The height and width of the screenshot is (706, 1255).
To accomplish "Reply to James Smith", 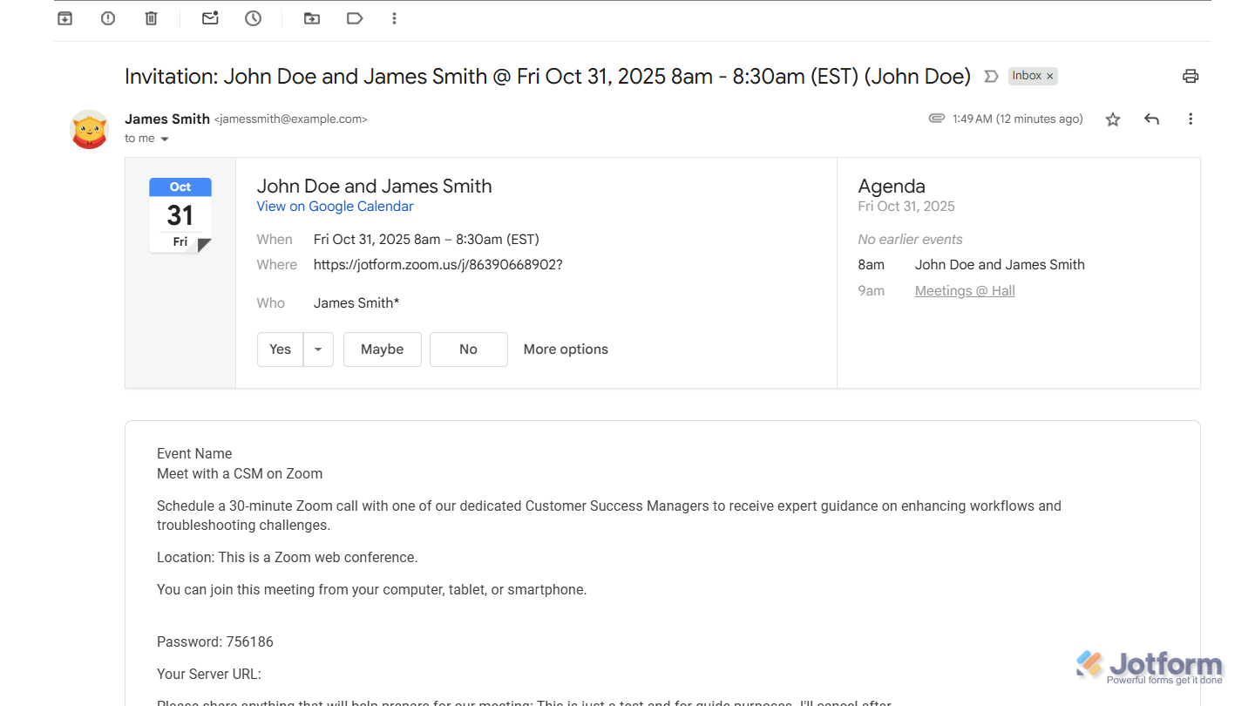I will (1151, 119).
